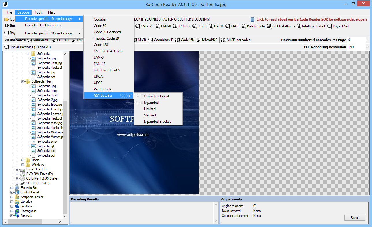The height and width of the screenshot is (227, 372).
Task: Select Softpedia test2.jpg in file tree
Action: (x=50, y=123)
